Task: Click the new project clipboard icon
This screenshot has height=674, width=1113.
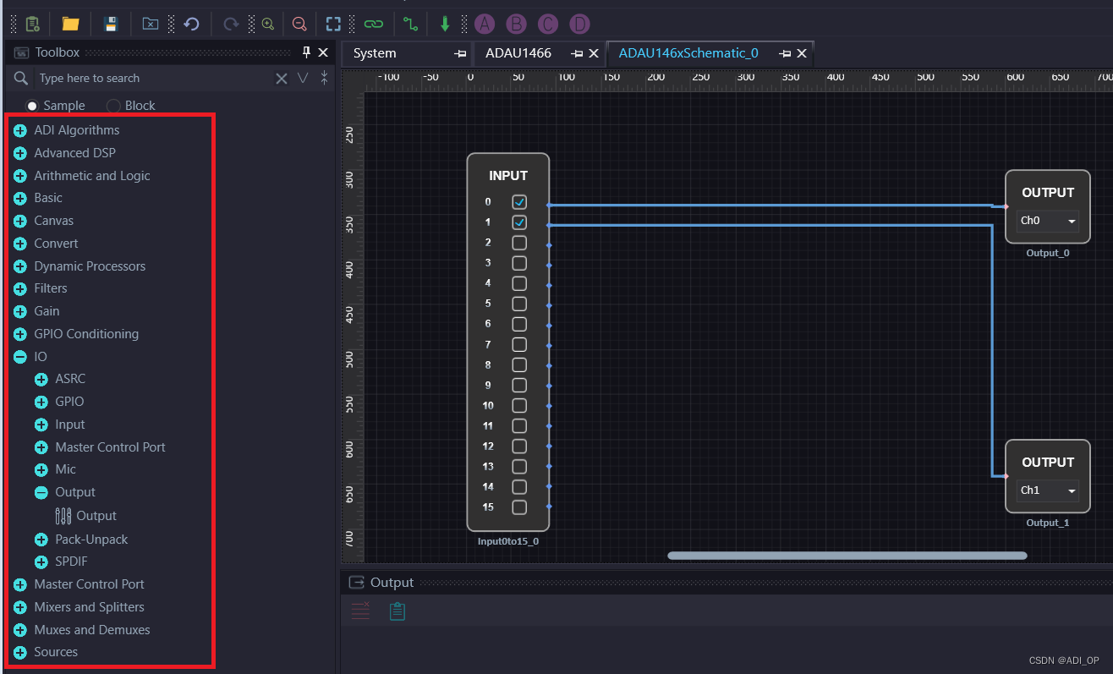Action: pyautogui.click(x=33, y=24)
